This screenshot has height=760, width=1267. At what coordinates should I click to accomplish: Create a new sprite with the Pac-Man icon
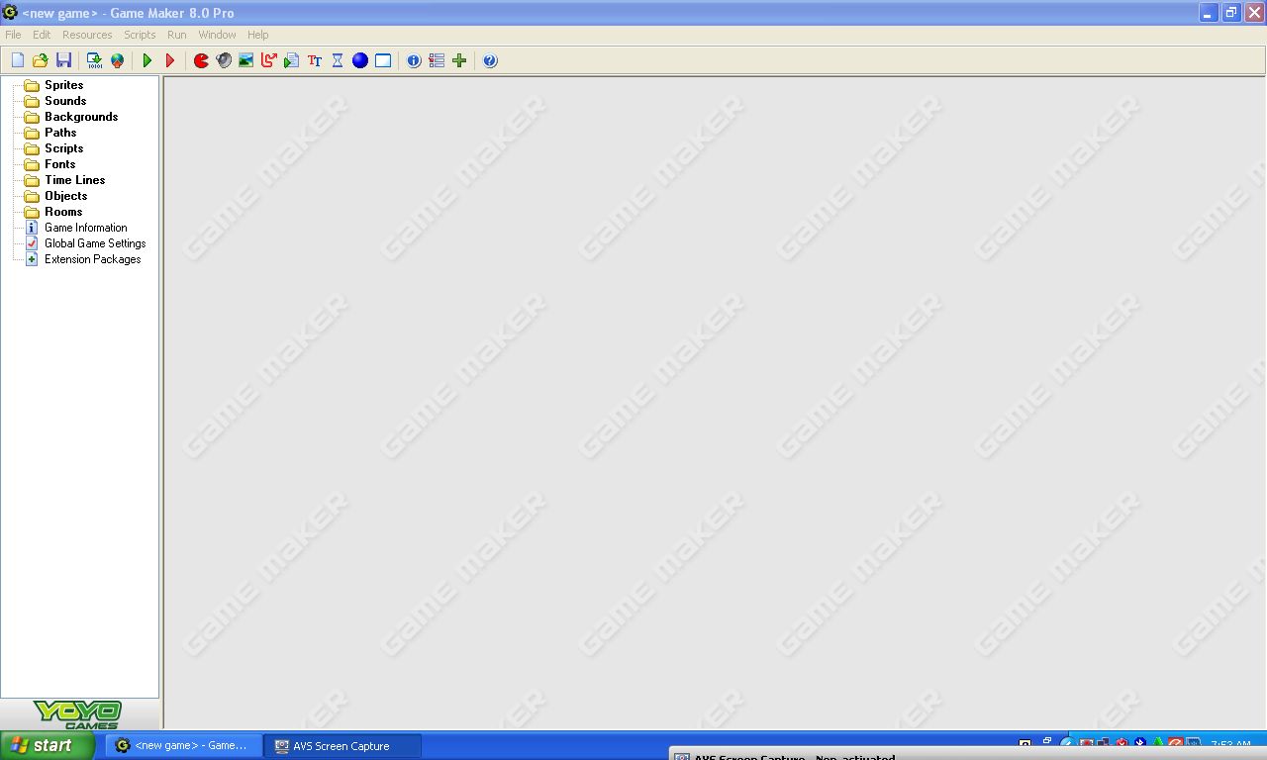(201, 60)
